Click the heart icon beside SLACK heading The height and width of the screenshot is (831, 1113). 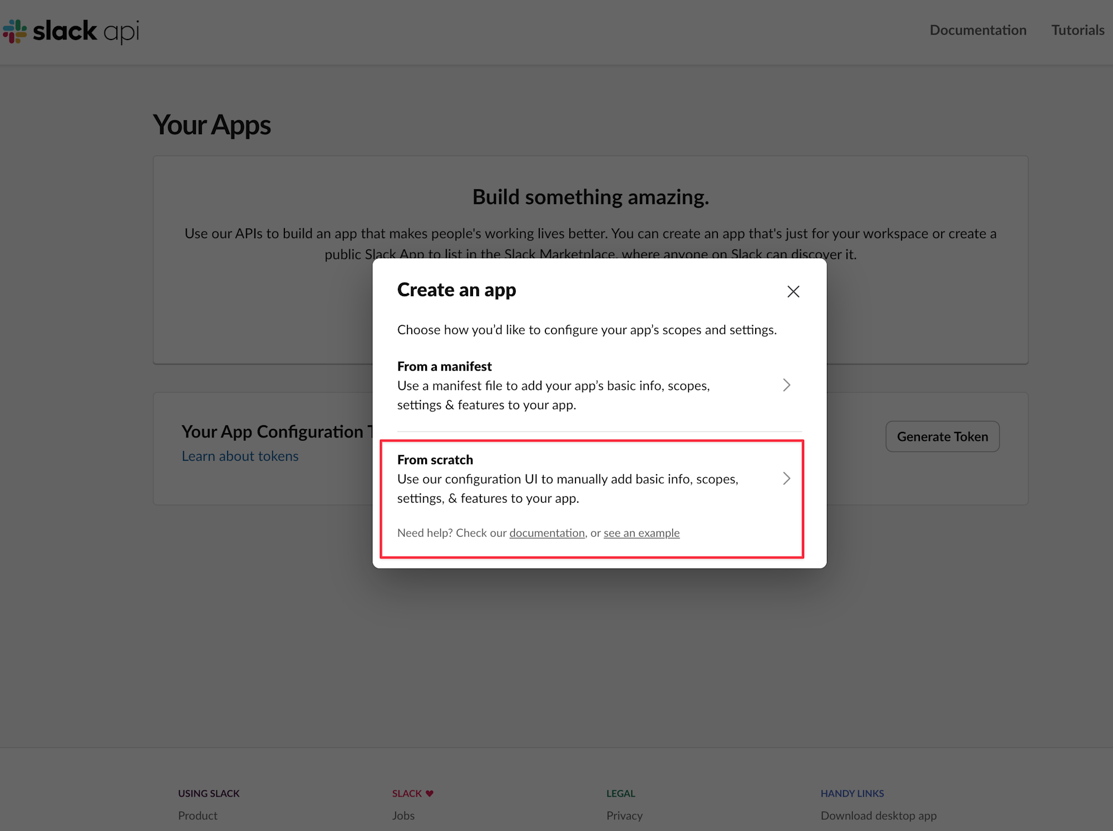tap(429, 794)
